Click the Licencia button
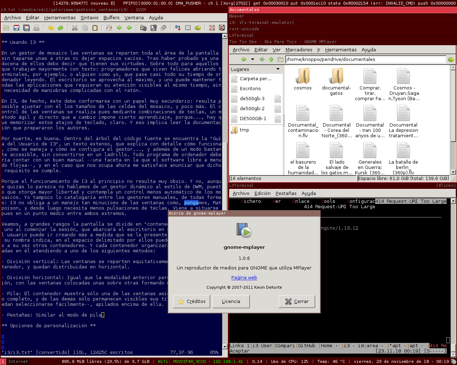This screenshot has width=457, height=365. [231, 302]
